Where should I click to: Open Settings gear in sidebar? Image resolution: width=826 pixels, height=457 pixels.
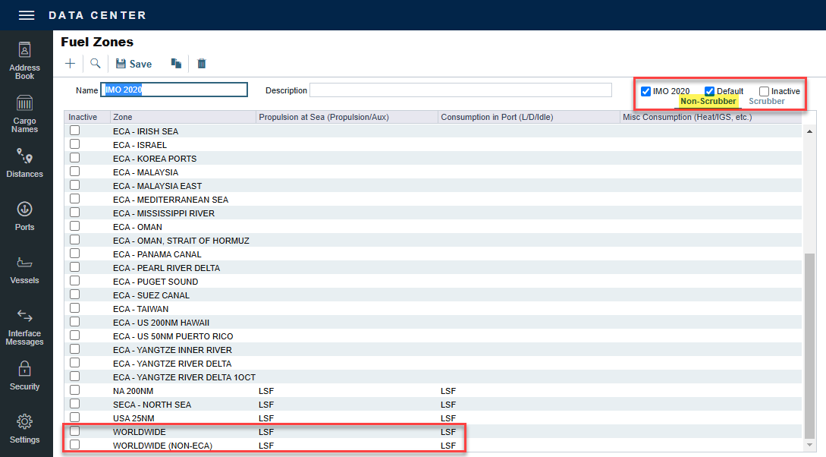[x=25, y=429]
